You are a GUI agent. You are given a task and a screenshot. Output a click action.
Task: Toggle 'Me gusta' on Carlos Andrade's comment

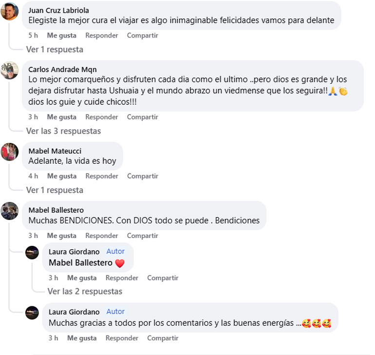pos(61,117)
